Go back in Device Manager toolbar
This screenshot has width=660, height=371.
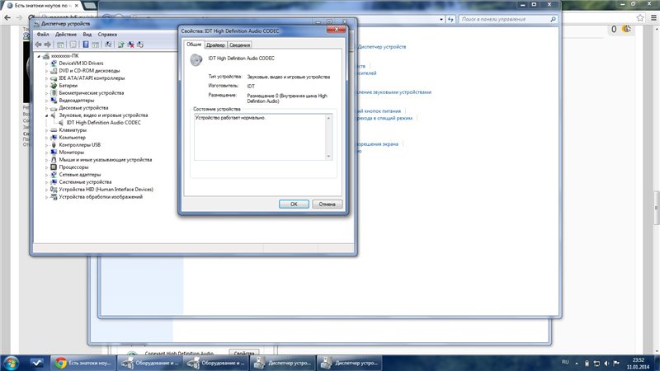(38, 45)
